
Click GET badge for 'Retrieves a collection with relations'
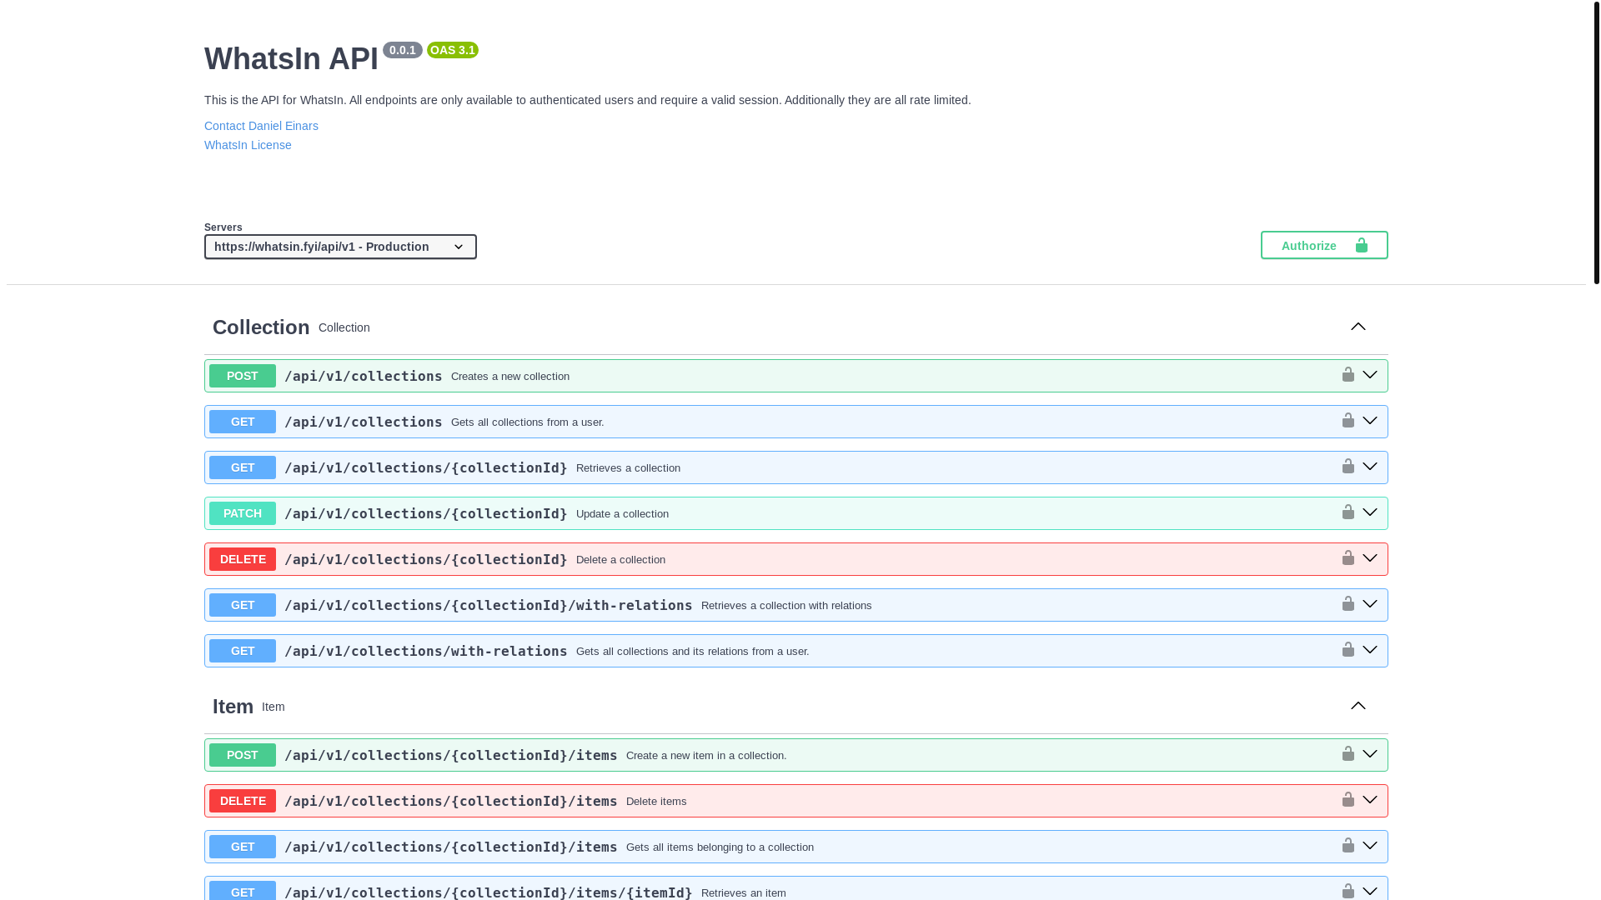[x=243, y=605]
